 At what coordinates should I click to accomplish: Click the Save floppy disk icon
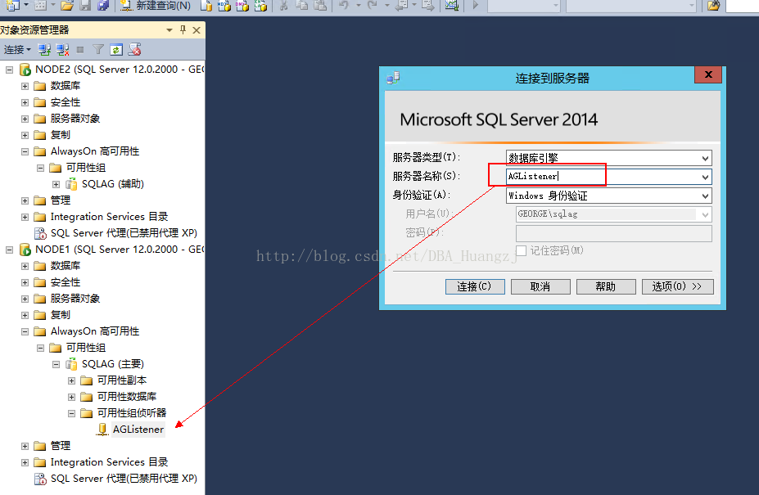[85, 6]
